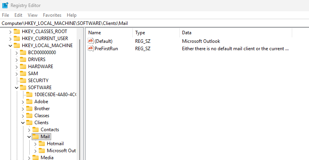Sort values by Name column header
This screenshot has width=309, height=160.
pos(109,33)
